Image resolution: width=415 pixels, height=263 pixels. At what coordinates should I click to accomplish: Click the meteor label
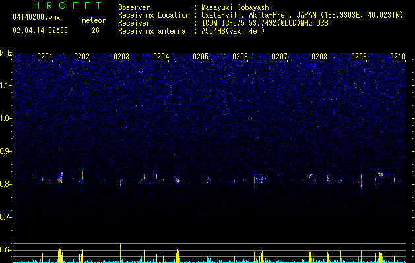[x=94, y=20]
